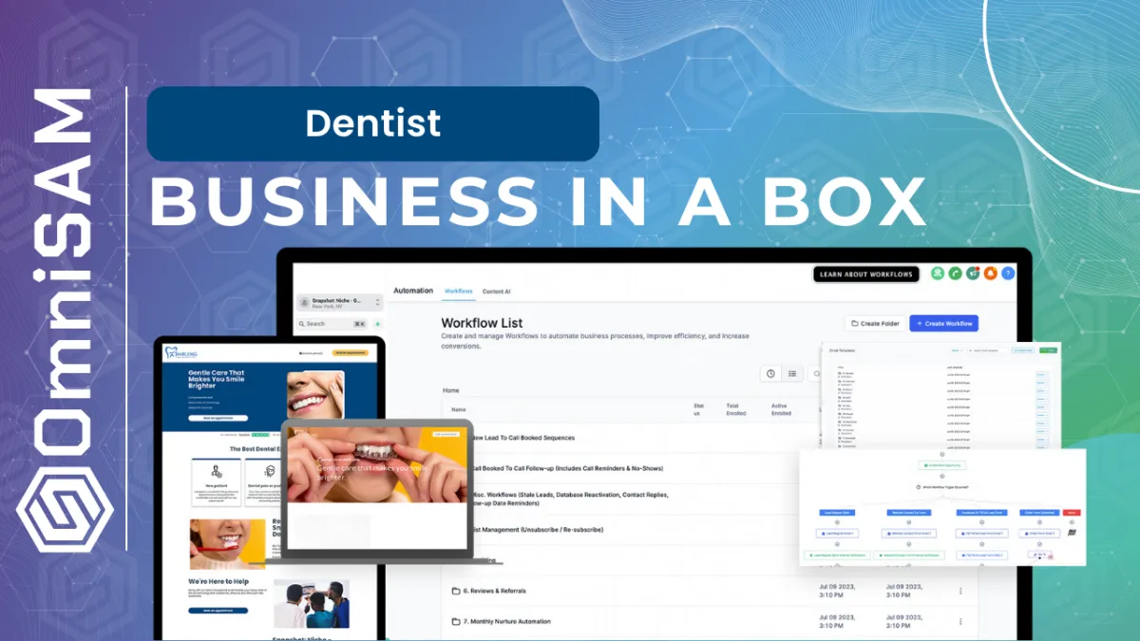Click the Learn About Workflows button
The width and height of the screenshot is (1140, 641).
(x=866, y=274)
